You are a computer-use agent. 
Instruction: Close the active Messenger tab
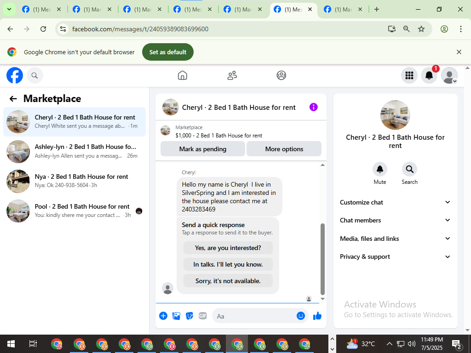310,9
